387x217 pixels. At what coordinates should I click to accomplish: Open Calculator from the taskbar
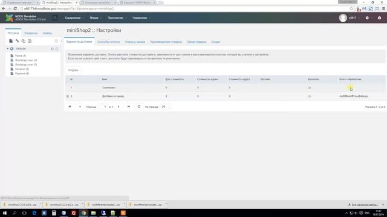point(54,213)
